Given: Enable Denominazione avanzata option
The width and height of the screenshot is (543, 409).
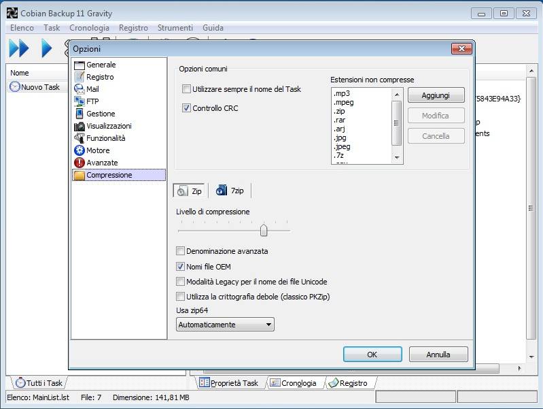Looking at the screenshot, I should pyautogui.click(x=181, y=251).
